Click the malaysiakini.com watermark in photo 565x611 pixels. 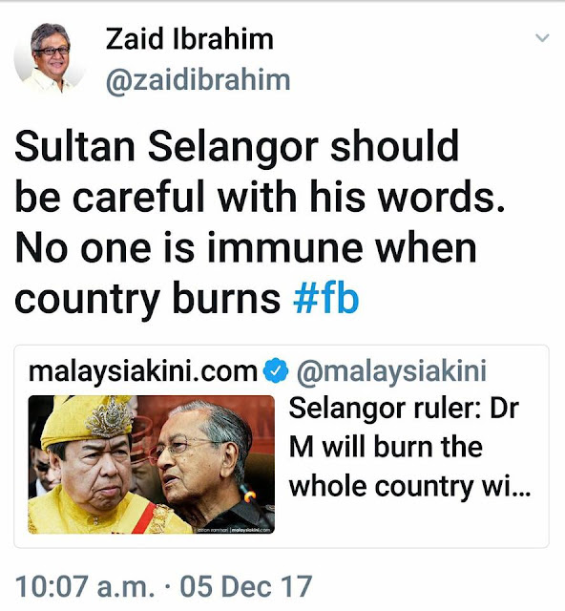pyautogui.click(x=251, y=530)
